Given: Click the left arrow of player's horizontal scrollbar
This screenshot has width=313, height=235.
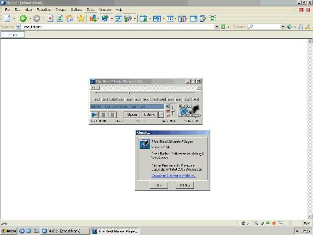Looking at the screenshot, I should (x=93, y=88).
